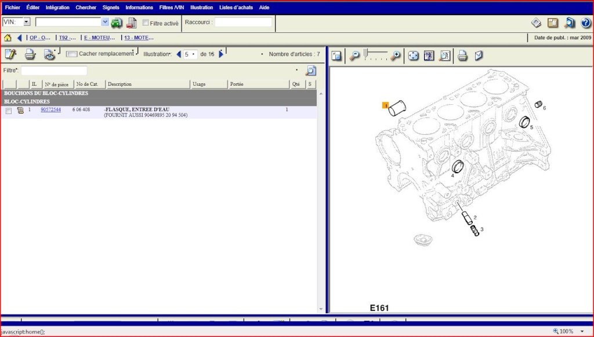Click the BOUCHONS DU BLOC-CYLINDRES group header
This screenshot has height=337, width=594.
pyautogui.click(x=158, y=93)
